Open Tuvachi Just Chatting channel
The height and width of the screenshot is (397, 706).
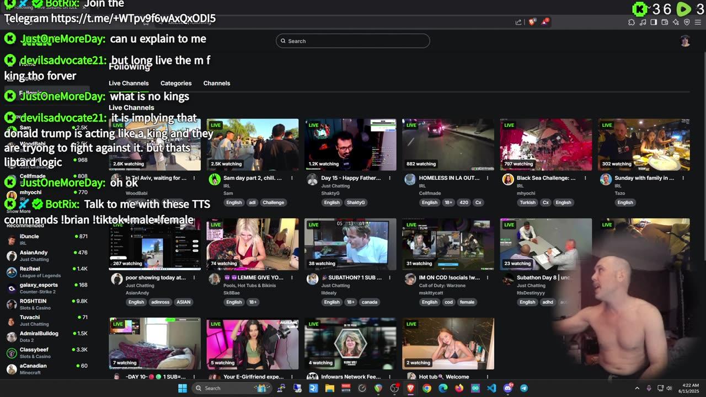(x=47, y=320)
